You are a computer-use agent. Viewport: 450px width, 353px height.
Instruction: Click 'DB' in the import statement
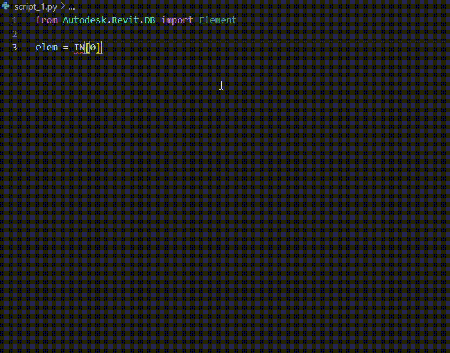149,20
